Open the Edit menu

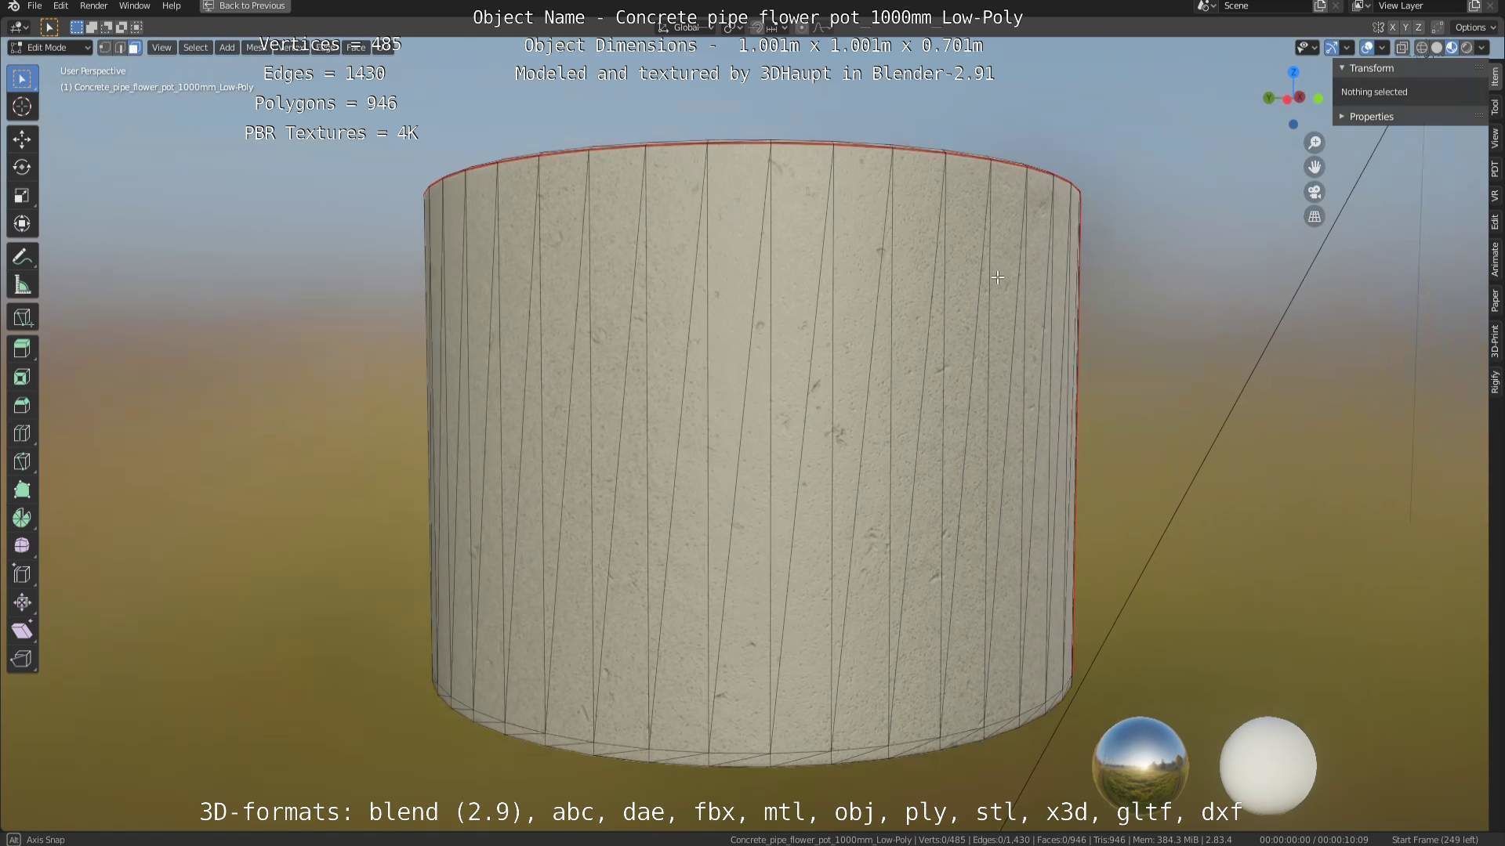pyautogui.click(x=60, y=5)
